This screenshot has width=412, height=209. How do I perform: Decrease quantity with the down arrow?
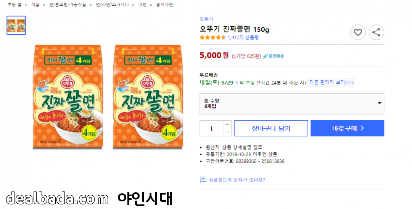coord(227,132)
